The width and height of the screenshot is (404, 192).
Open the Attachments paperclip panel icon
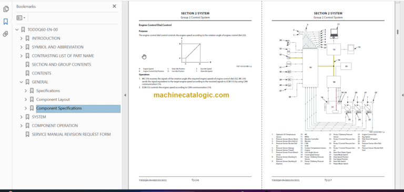click(6, 34)
